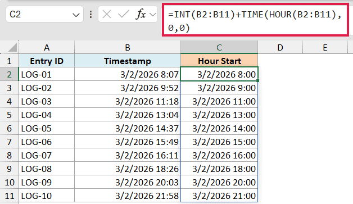Click the formula bar options dots

[x=90, y=15]
